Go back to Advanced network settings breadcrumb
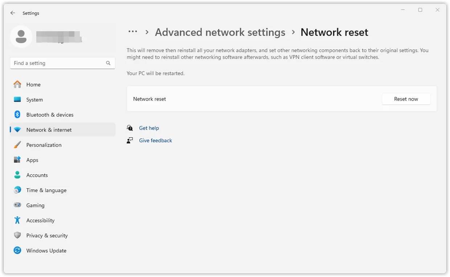Image resolution: width=450 pixels, height=277 pixels. click(x=220, y=32)
